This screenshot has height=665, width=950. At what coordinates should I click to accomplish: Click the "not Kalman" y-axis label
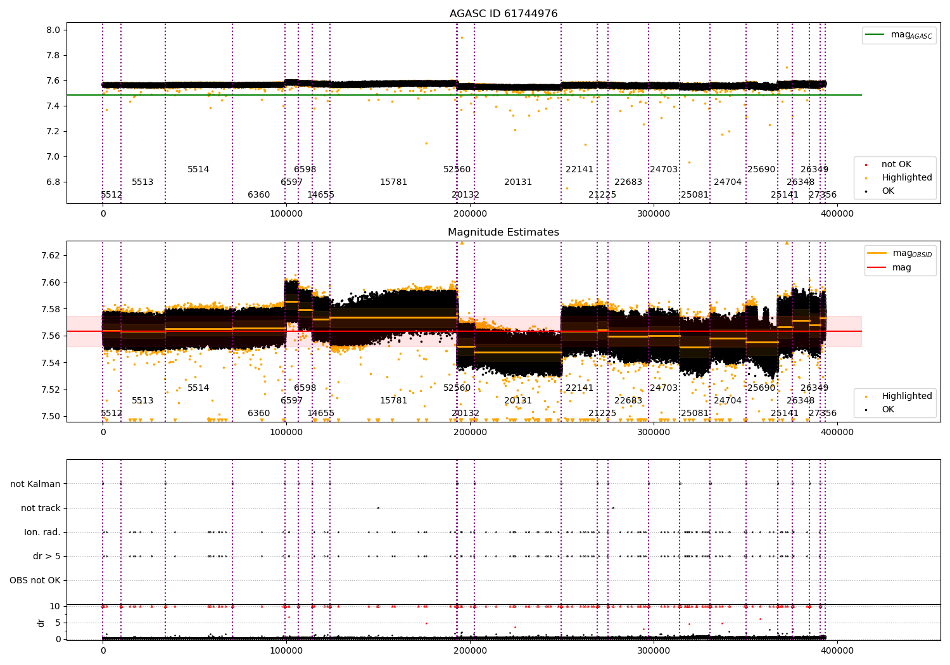35,484
